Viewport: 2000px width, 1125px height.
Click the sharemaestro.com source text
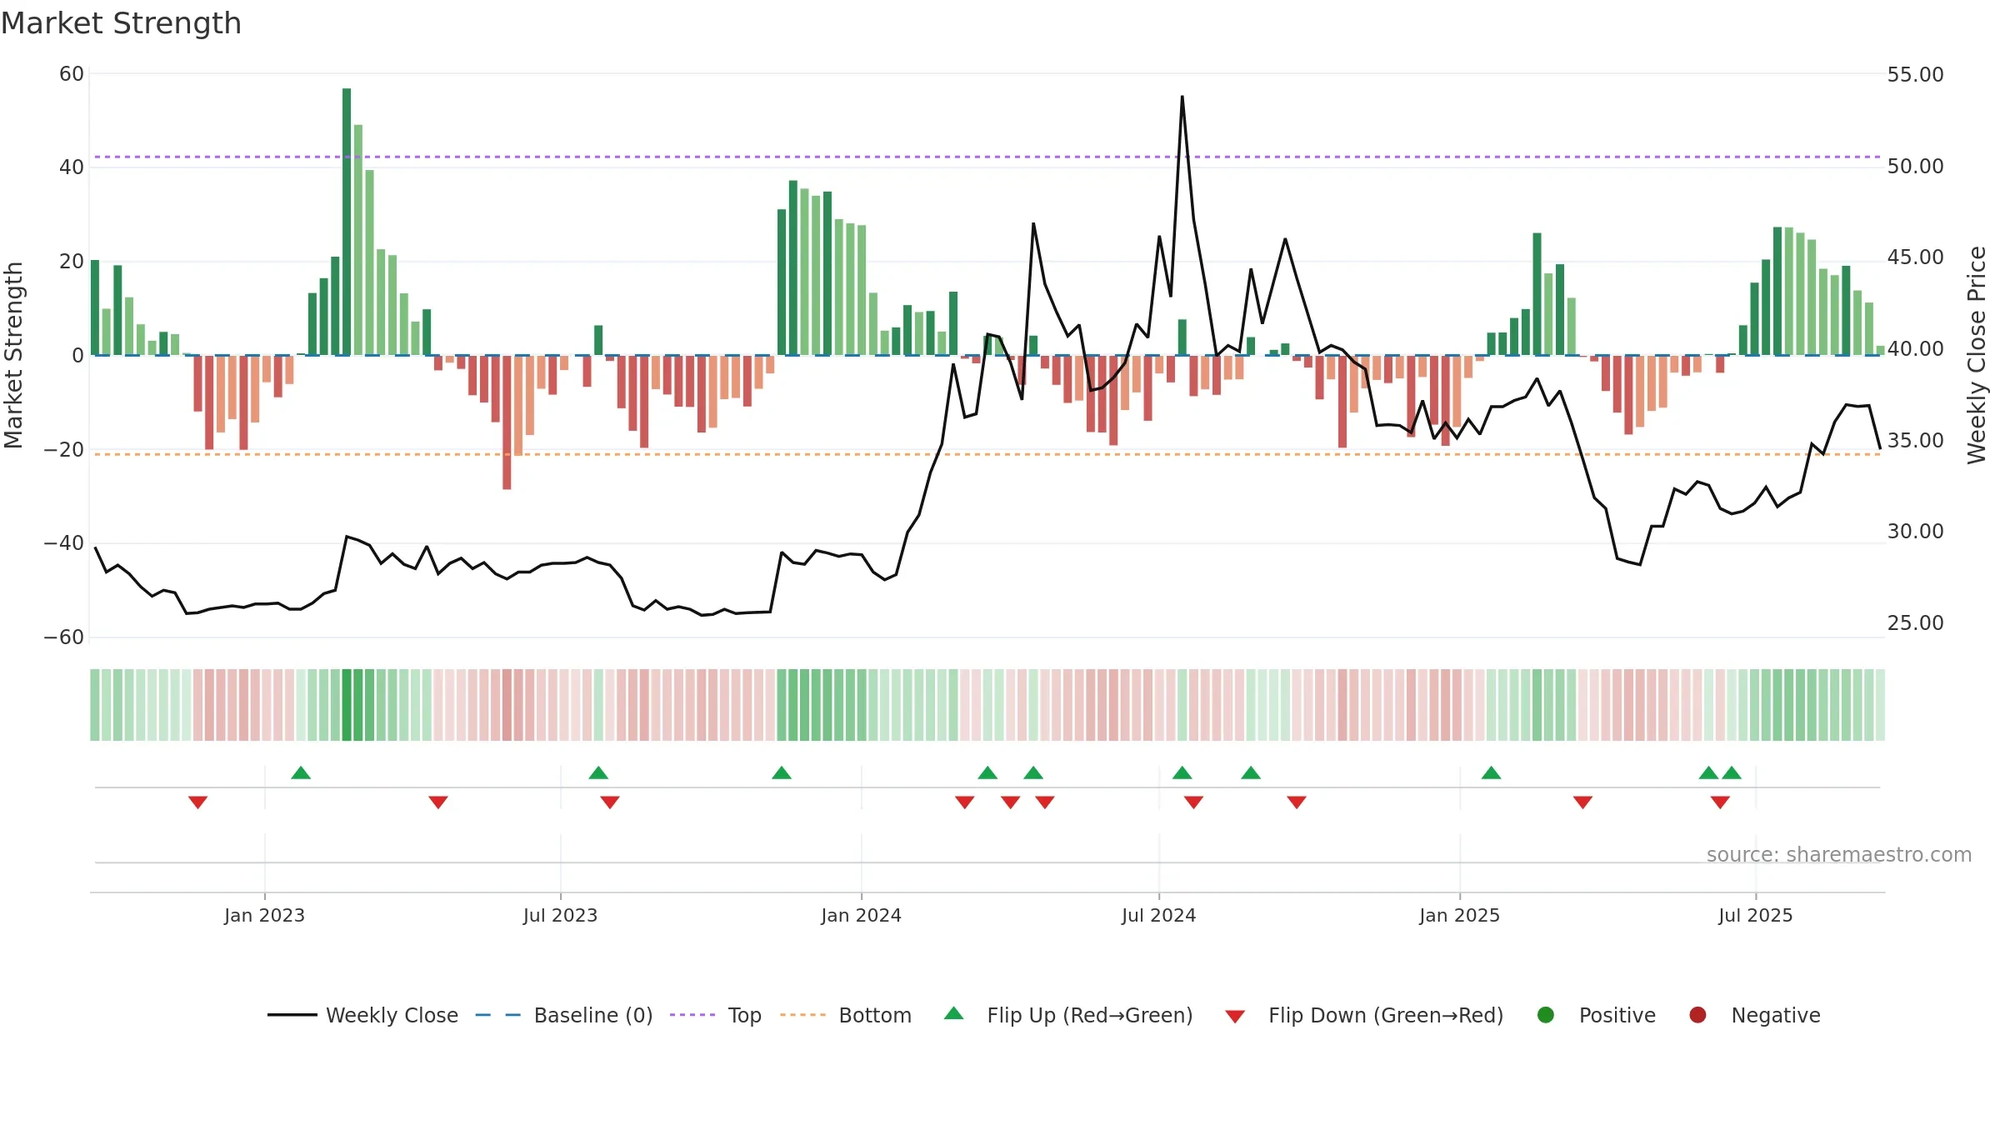click(1838, 854)
